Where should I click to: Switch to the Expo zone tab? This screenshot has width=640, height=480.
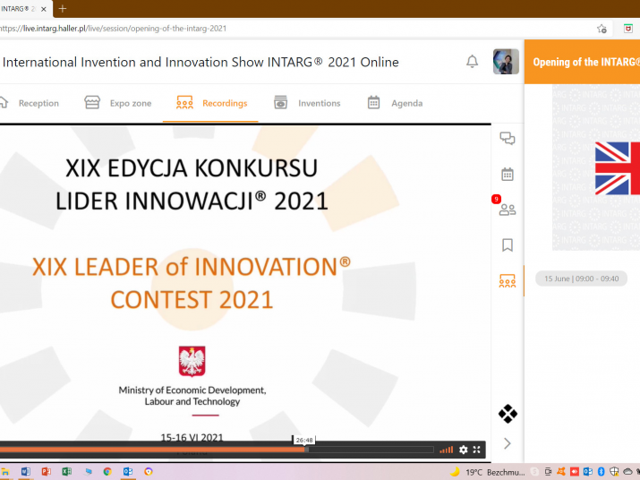click(x=118, y=103)
